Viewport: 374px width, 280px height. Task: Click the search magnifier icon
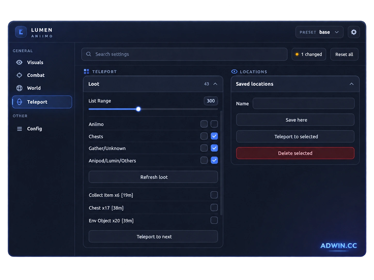click(x=89, y=54)
